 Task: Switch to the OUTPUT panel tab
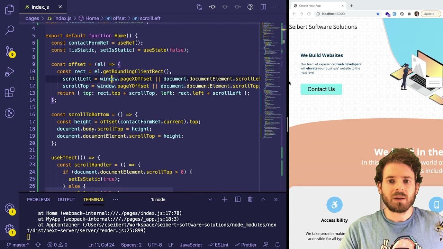click(66, 200)
